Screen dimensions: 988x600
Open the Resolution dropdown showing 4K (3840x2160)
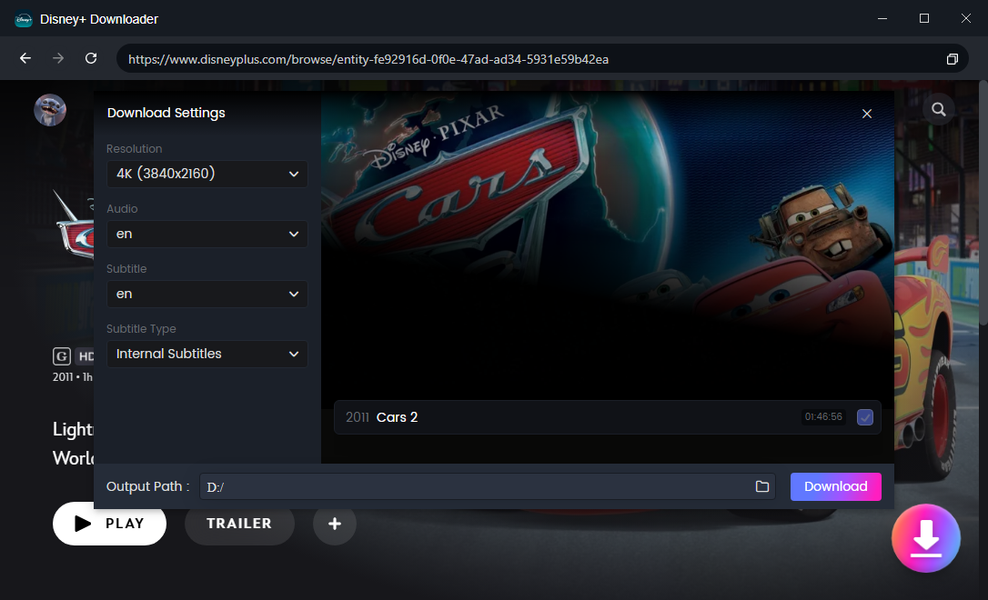tap(207, 174)
